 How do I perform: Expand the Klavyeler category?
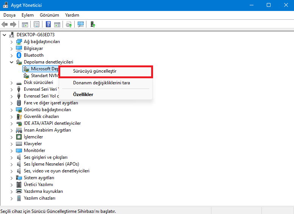coord(12,144)
